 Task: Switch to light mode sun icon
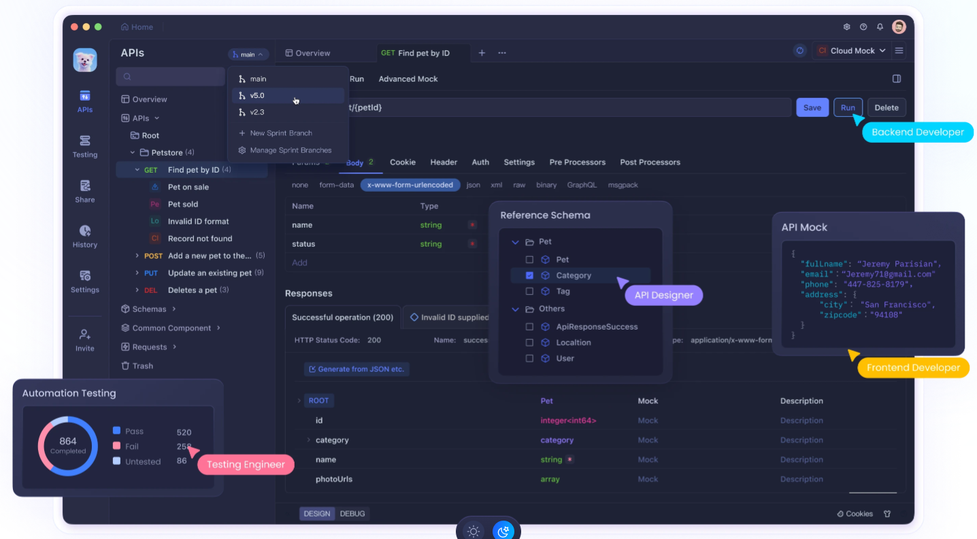(x=474, y=531)
